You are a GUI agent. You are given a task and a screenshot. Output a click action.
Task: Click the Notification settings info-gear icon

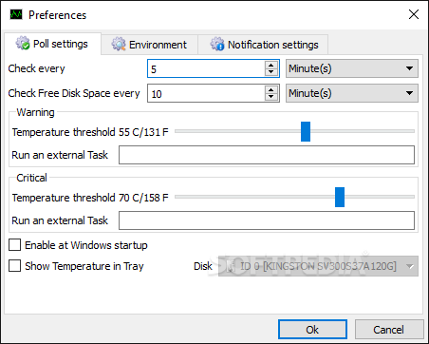click(x=217, y=44)
